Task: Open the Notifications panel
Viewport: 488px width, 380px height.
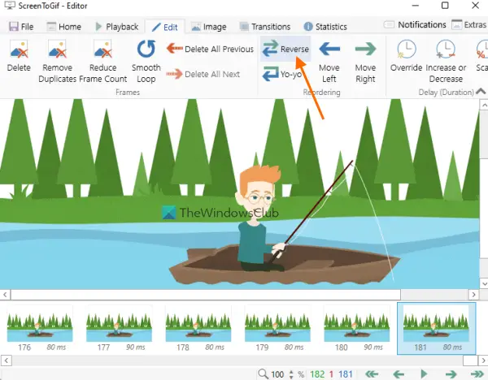Action: pos(415,24)
